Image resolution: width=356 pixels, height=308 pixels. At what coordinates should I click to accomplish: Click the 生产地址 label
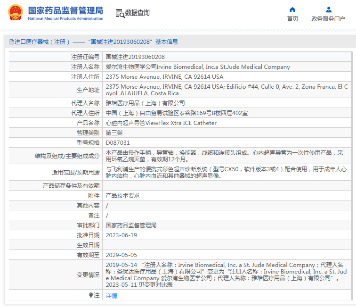click(88, 90)
